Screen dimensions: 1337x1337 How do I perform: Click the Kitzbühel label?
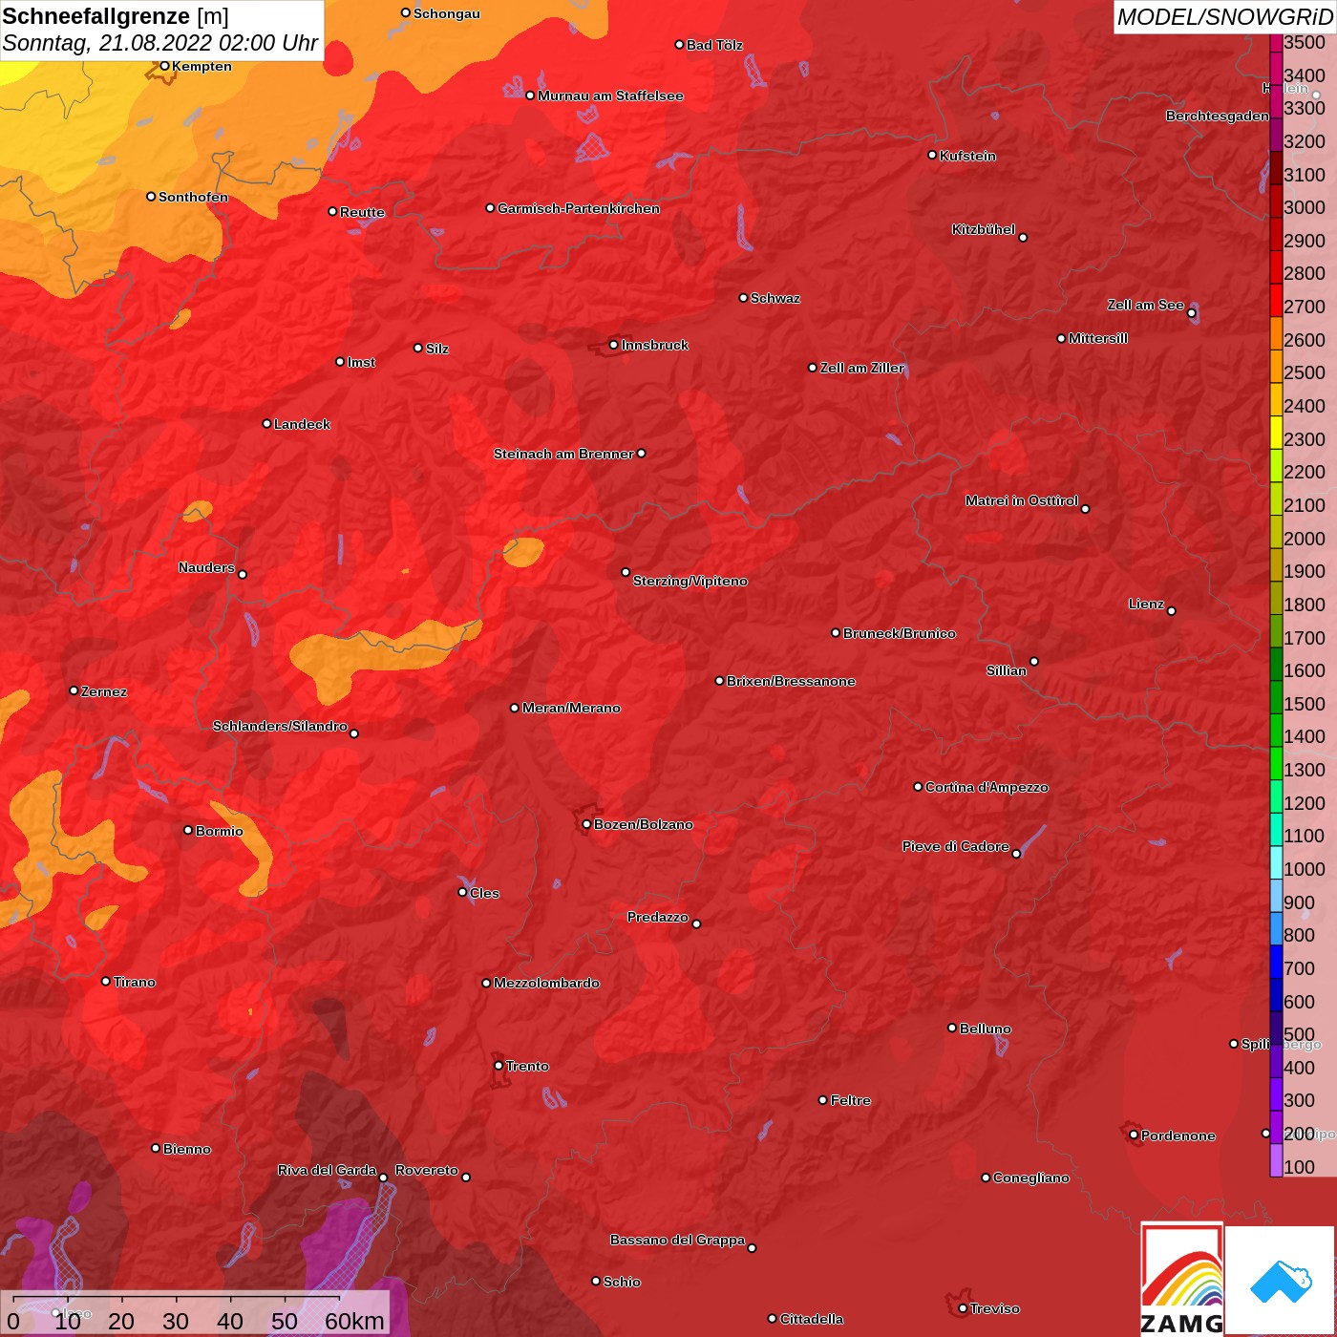pos(983,229)
